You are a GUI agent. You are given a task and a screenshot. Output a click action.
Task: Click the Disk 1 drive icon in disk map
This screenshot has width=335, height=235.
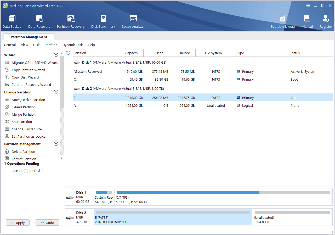pyautogui.click(x=70, y=198)
